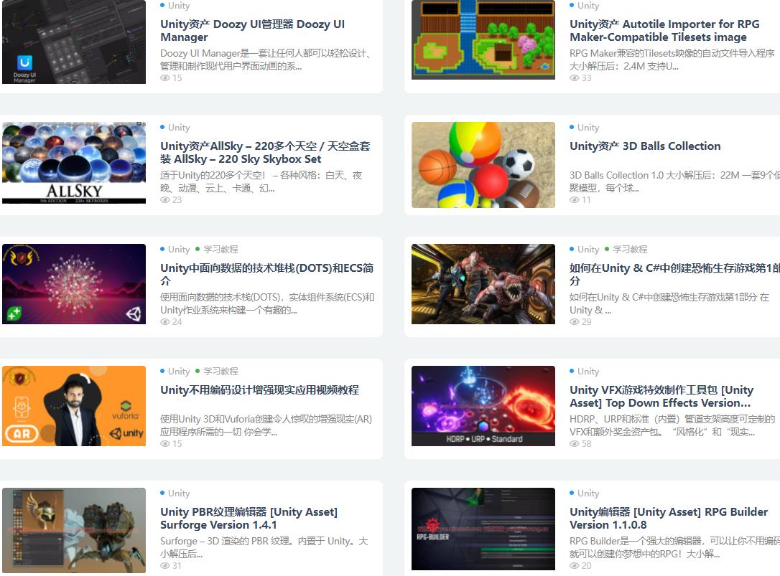
Task: Open the Surforge PBR texture thumbnail
Action: [x=74, y=530]
